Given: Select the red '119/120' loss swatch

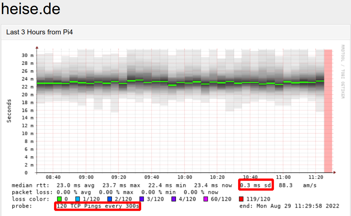Looking at the screenshot, I should (x=241, y=199).
